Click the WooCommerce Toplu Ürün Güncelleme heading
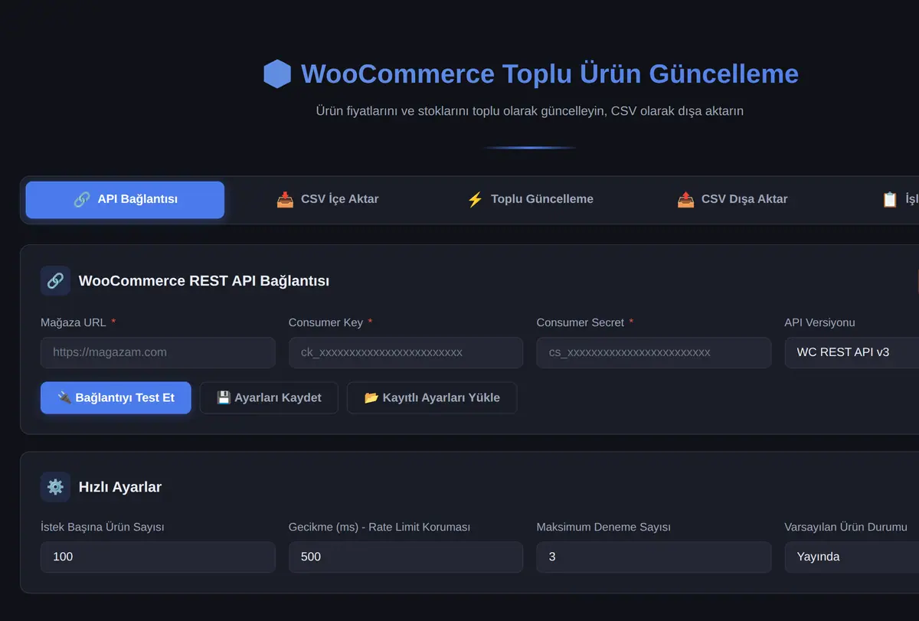Image resolution: width=919 pixels, height=621 pixels. click(x=550, y=74)
